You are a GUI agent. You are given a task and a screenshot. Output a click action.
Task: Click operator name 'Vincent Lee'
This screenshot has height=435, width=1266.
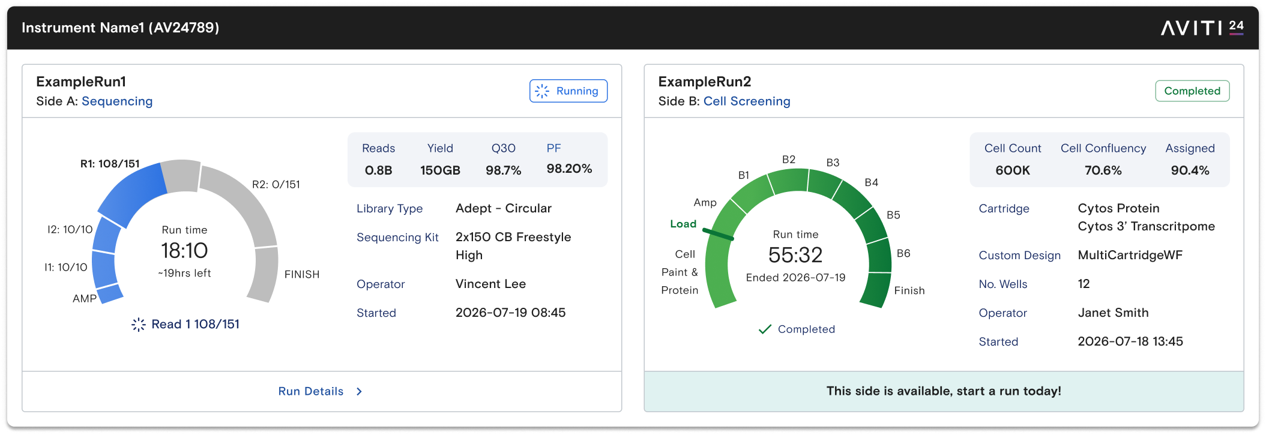490,284
